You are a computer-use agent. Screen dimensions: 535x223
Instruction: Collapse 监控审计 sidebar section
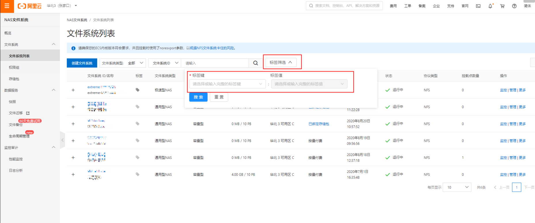pyautogui.click(x=54, y=147)
